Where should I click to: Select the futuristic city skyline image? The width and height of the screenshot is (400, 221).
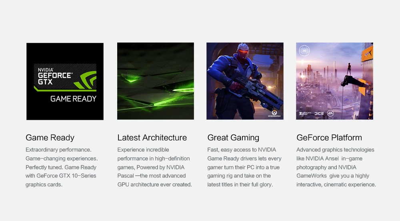334,81
